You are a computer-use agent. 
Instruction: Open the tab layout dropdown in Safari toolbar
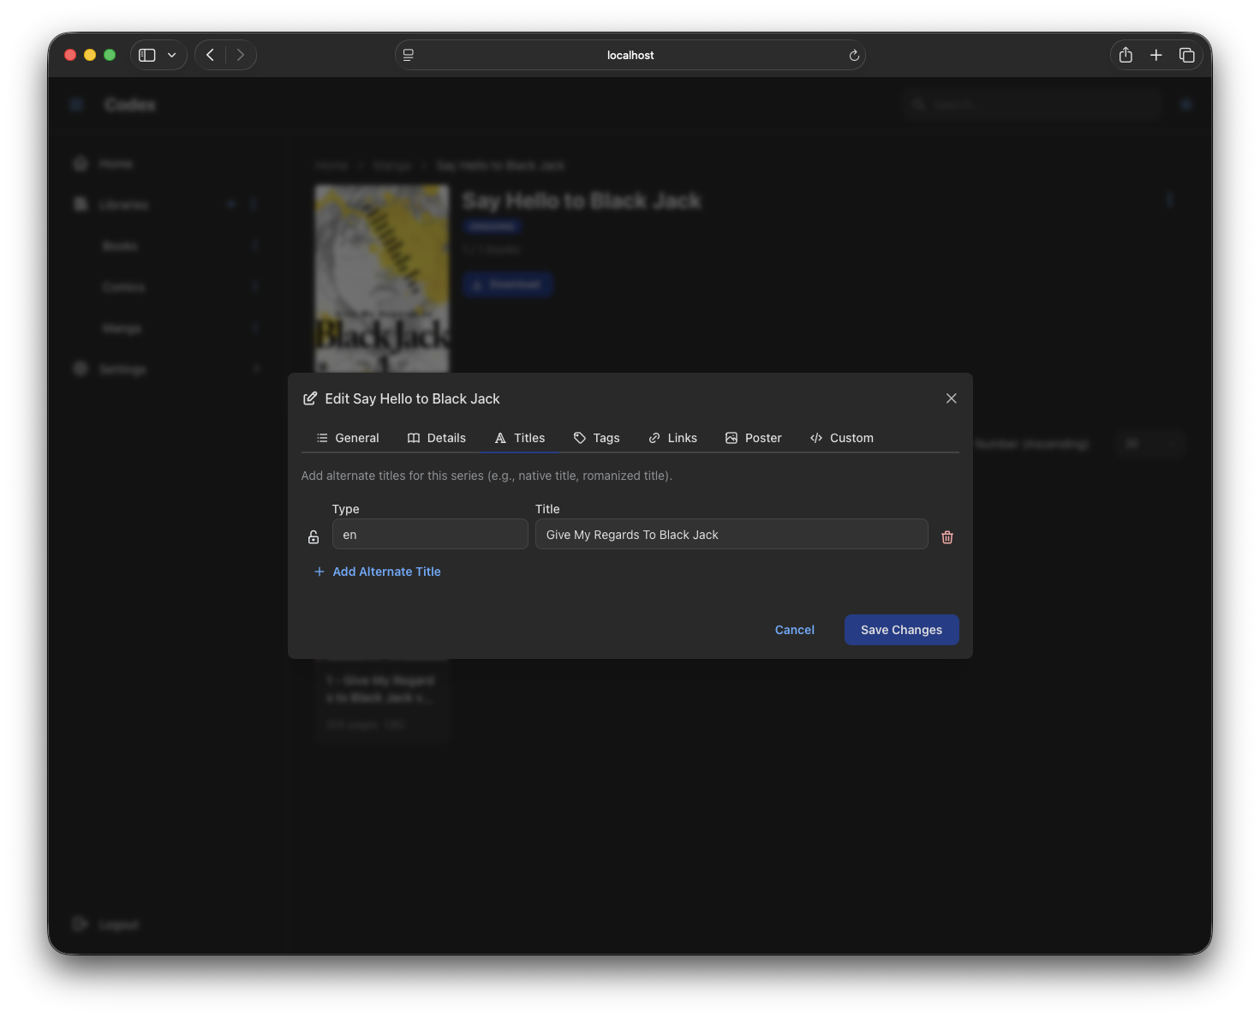(170, 54)
